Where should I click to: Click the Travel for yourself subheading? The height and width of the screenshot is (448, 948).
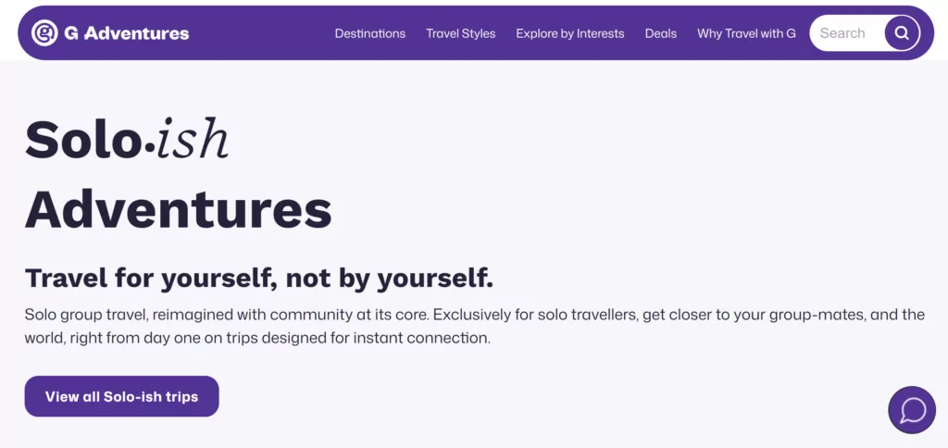pyautogui.click(x=259, y=278)
